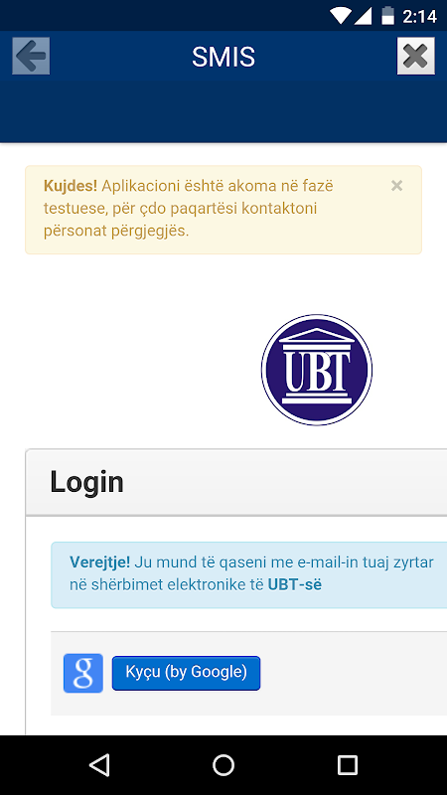Tap the Verejtje blue information note

249,574
